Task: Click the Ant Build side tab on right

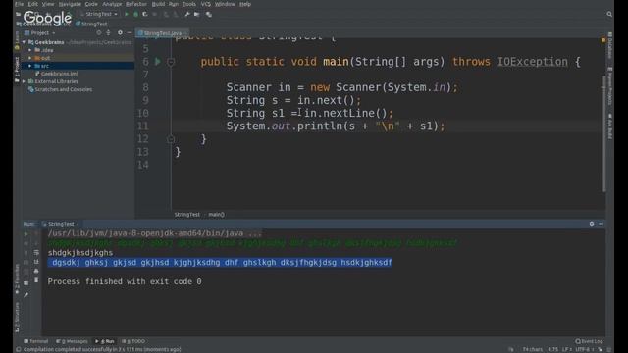Action: [610, 126]
